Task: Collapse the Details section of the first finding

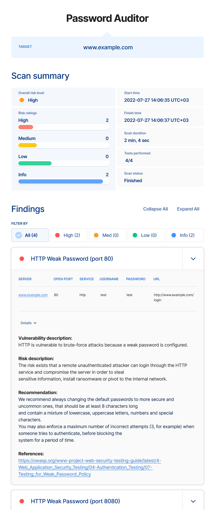Action: pyautogui.click(x=28, y=323)
